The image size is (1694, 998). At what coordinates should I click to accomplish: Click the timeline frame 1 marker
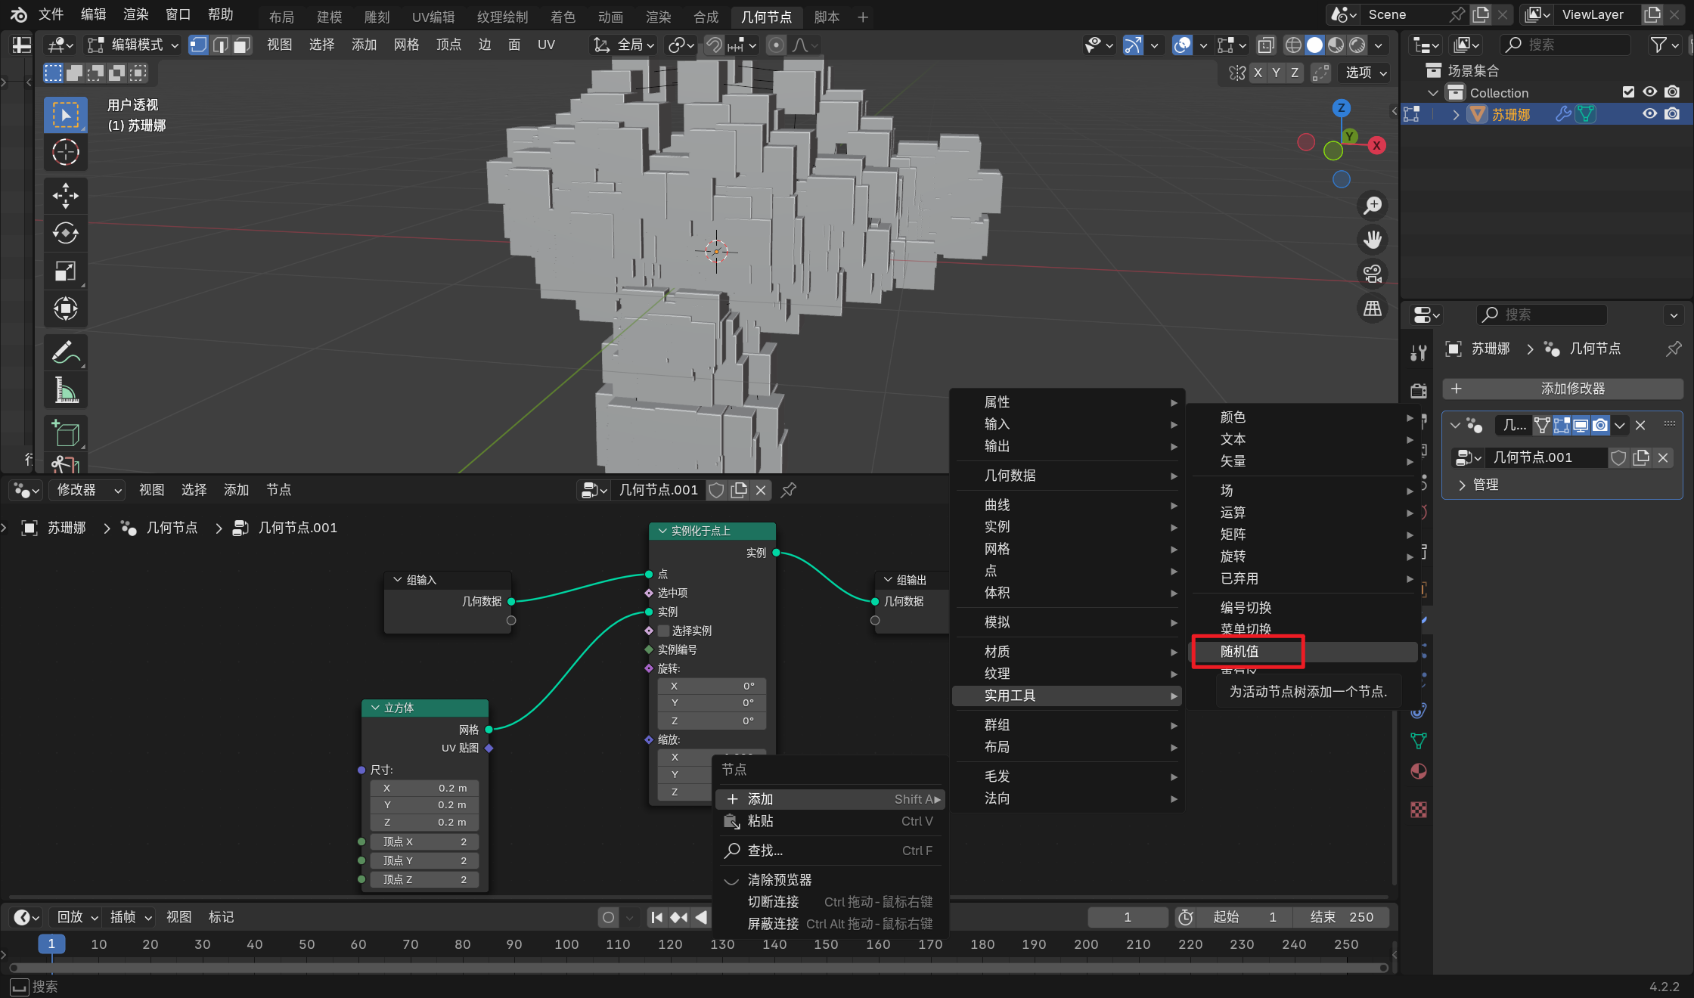(51, 944)
